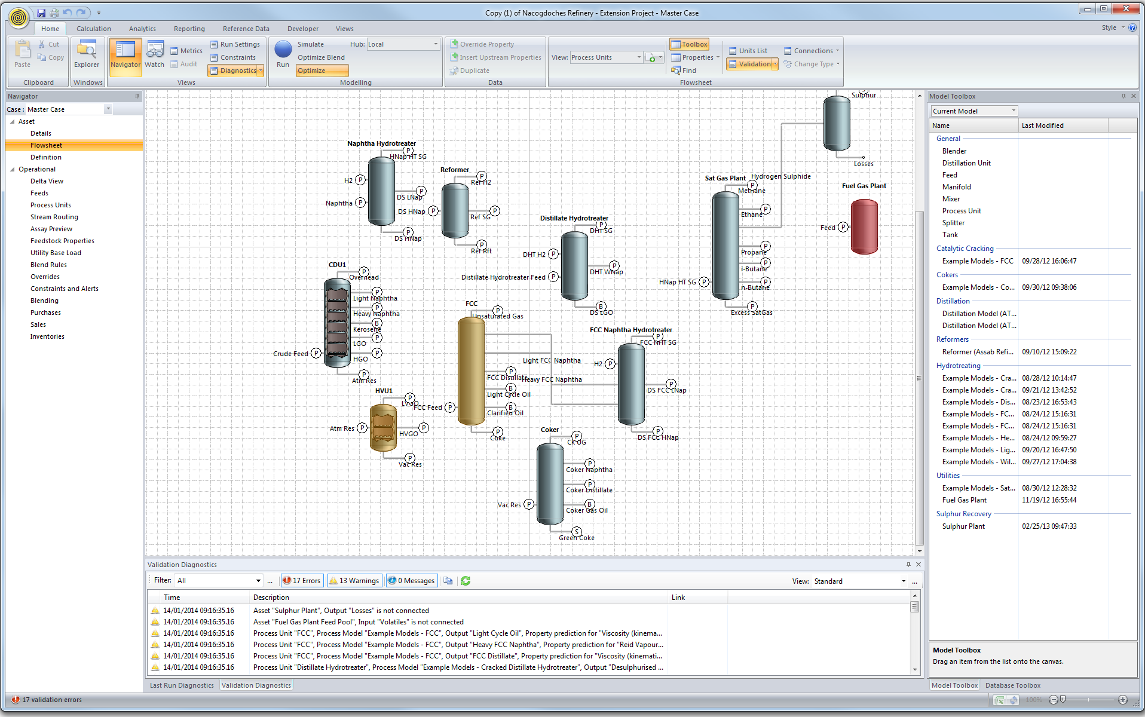Select Process Units in the Navigator tree

[51, 204]
